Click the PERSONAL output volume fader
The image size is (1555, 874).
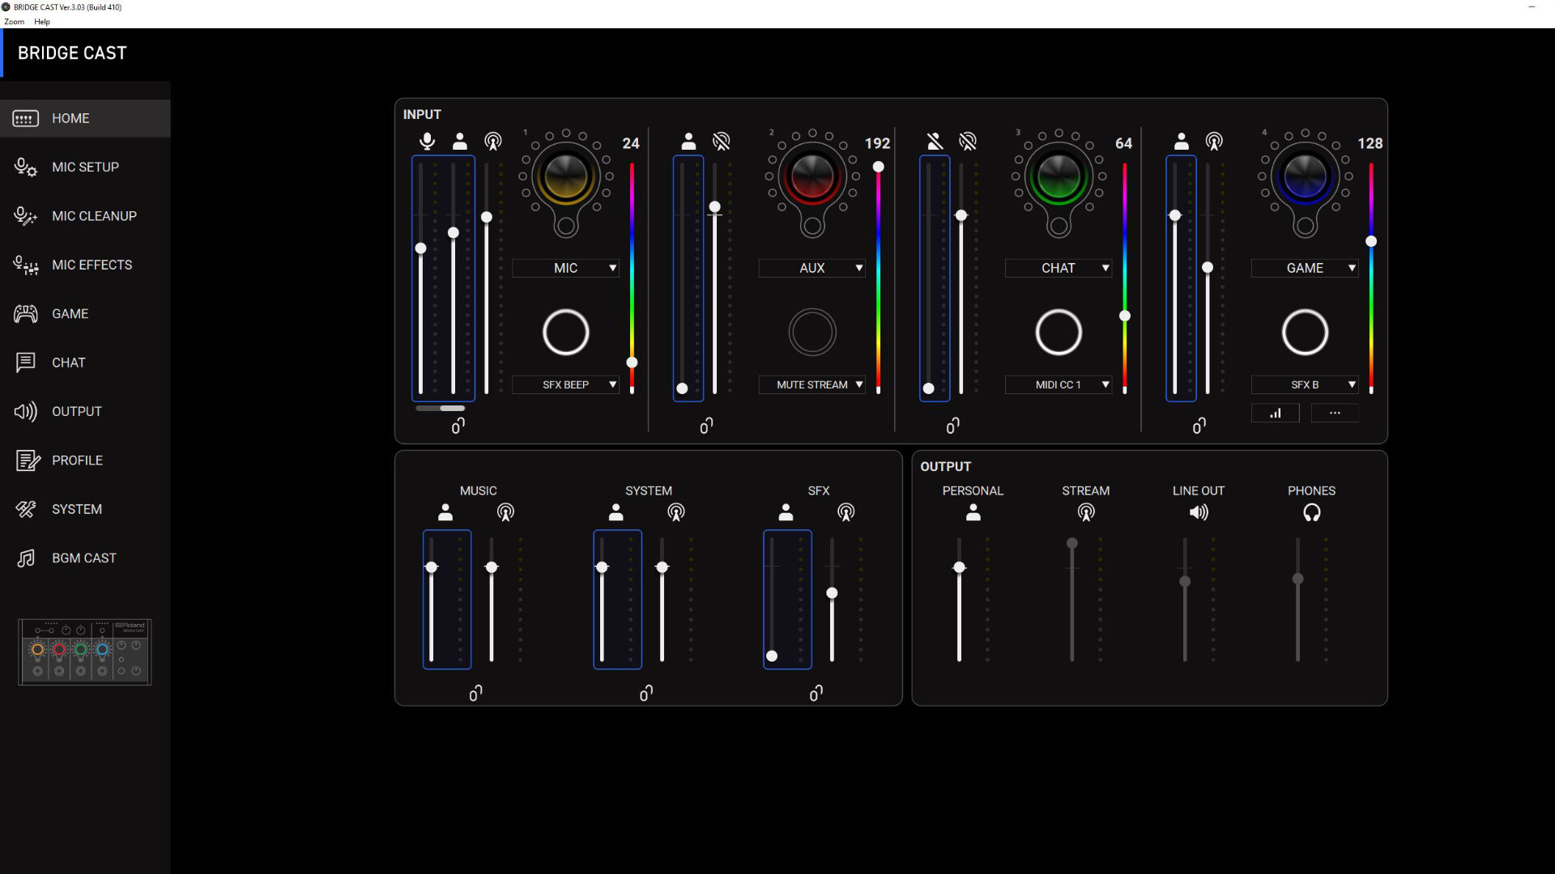[959, 567]
